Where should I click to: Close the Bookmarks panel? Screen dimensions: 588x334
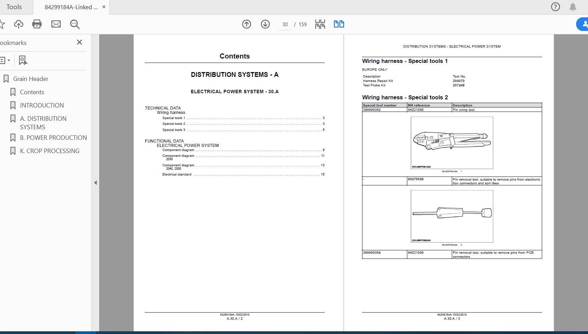79,42
